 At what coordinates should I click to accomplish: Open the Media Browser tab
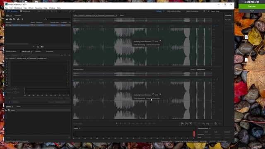11,51
